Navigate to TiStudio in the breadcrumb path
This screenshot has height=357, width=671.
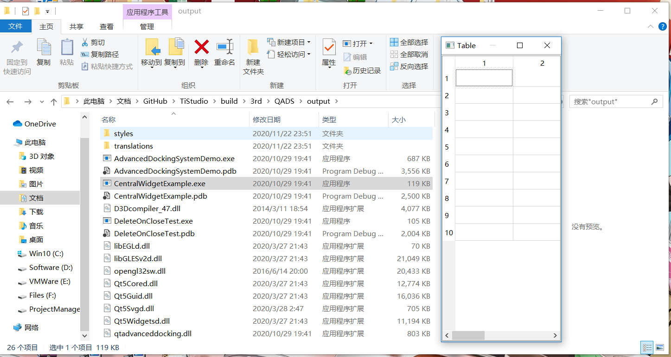click(194, 101)
